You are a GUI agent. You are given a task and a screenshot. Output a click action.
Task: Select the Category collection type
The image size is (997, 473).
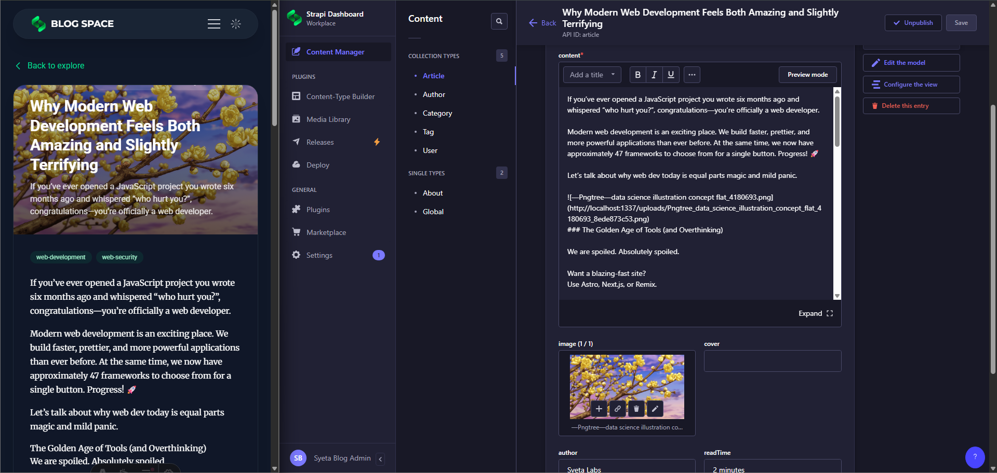(437, 113)
